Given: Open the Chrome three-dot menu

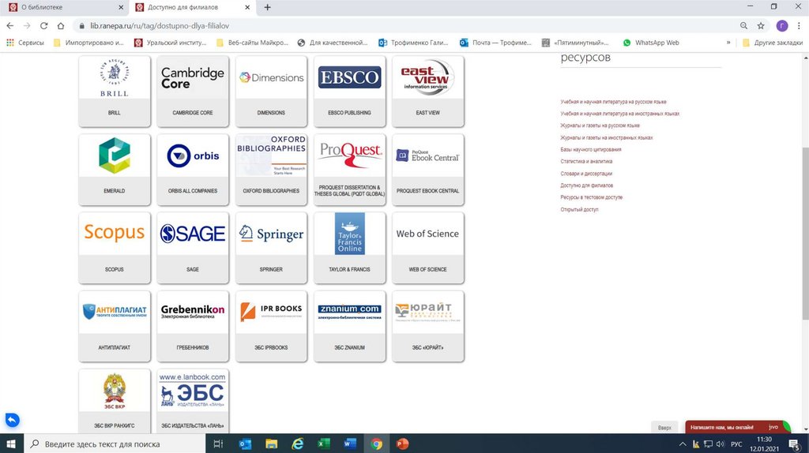Looking at the screenshot, I should coord(800,26).
